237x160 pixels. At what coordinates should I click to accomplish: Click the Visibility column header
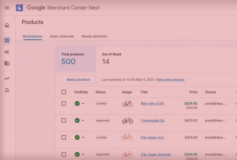tap(81, 92)
